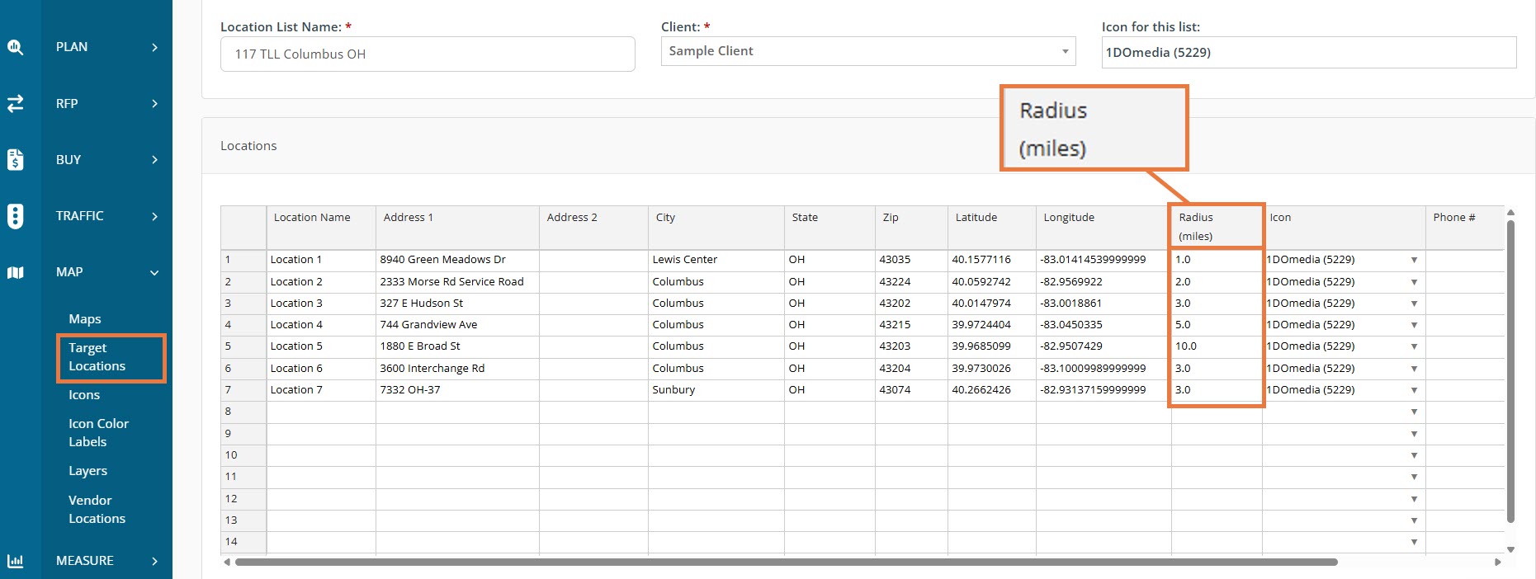This screenshot has width=1536, height=579.
Task: Click the MAP folded map icon
Action: pos(16,272)
